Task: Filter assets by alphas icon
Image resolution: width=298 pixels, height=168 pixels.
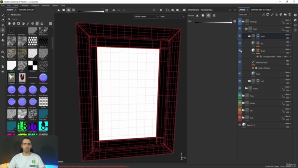Action: 33,24
